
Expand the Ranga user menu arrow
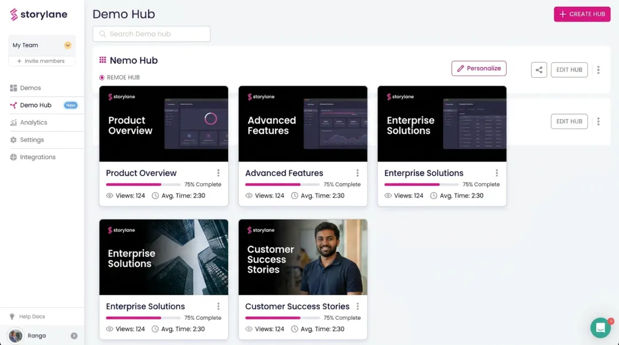[x=74, y=336]
